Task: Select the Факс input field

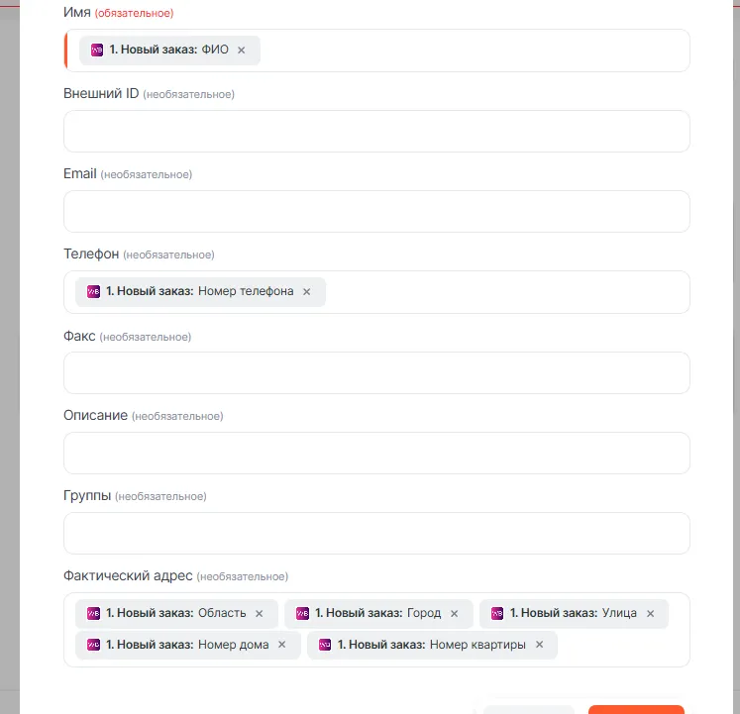Action: (376, 372)
